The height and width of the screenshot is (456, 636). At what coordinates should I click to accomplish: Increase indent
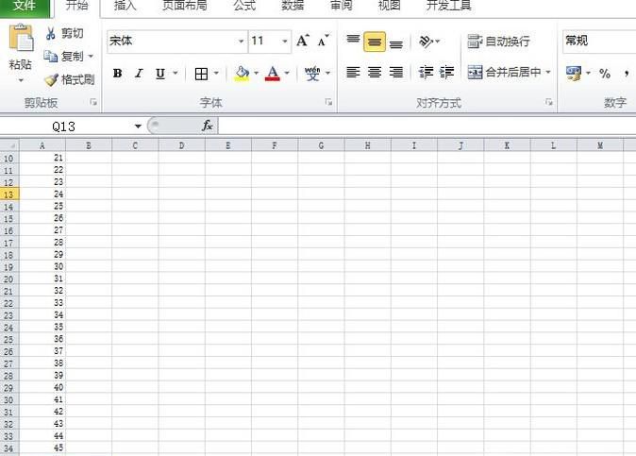click(x=446, y=73)
